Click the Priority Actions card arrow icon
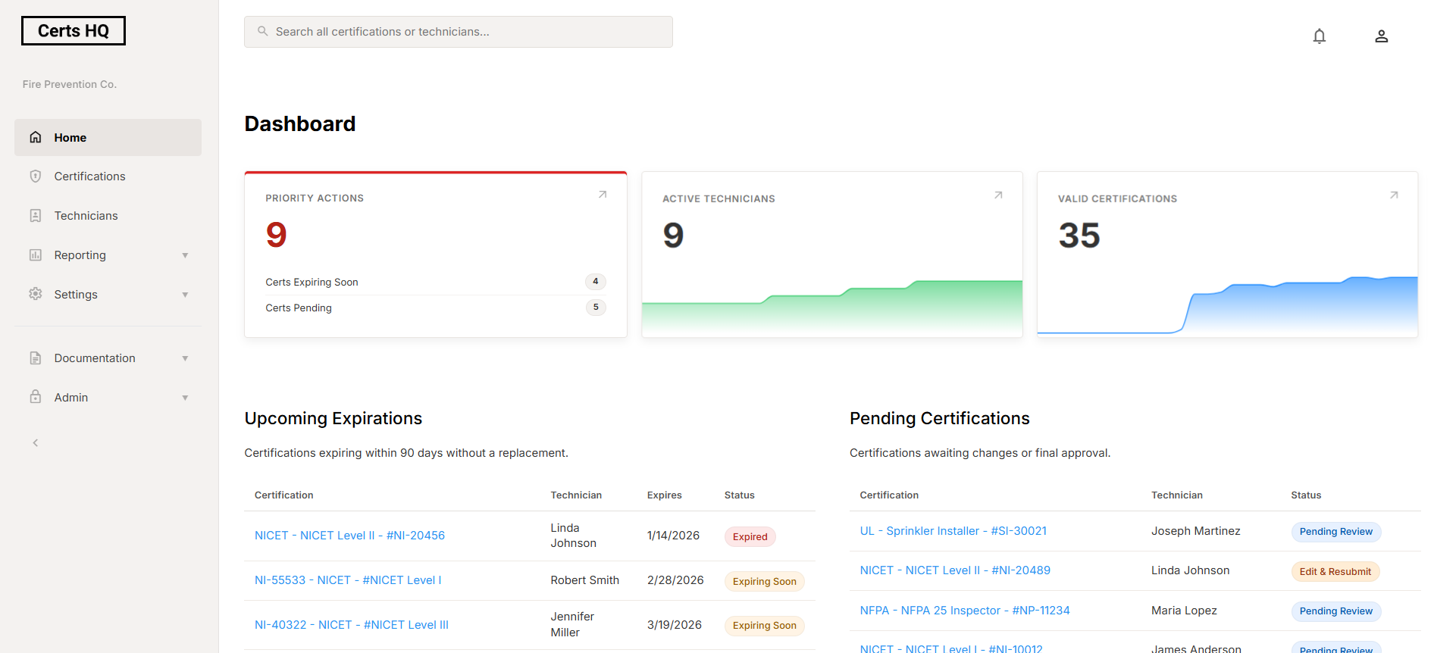Screen dimensions: 1434x653 tap(603, 195)
